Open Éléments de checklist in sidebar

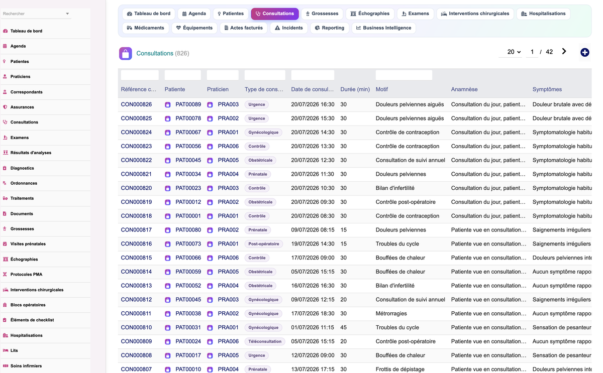[x=32, y=320]
